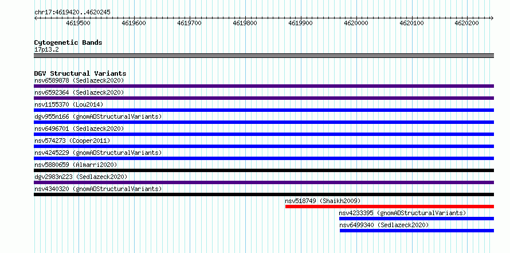The height and width of the screenshot is (253, 510).
Task: Select the nsv4233395 blue variant bar
Action: pos(417,219)
